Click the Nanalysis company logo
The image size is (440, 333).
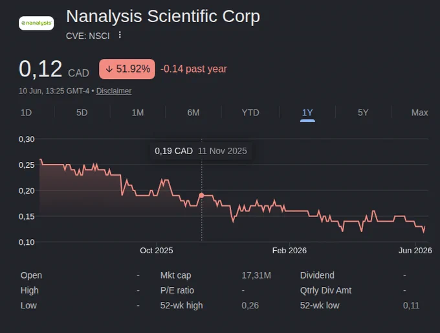click(36, 23)
